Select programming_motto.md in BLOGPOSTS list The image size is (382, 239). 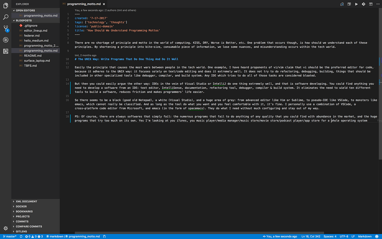(36, 51)
